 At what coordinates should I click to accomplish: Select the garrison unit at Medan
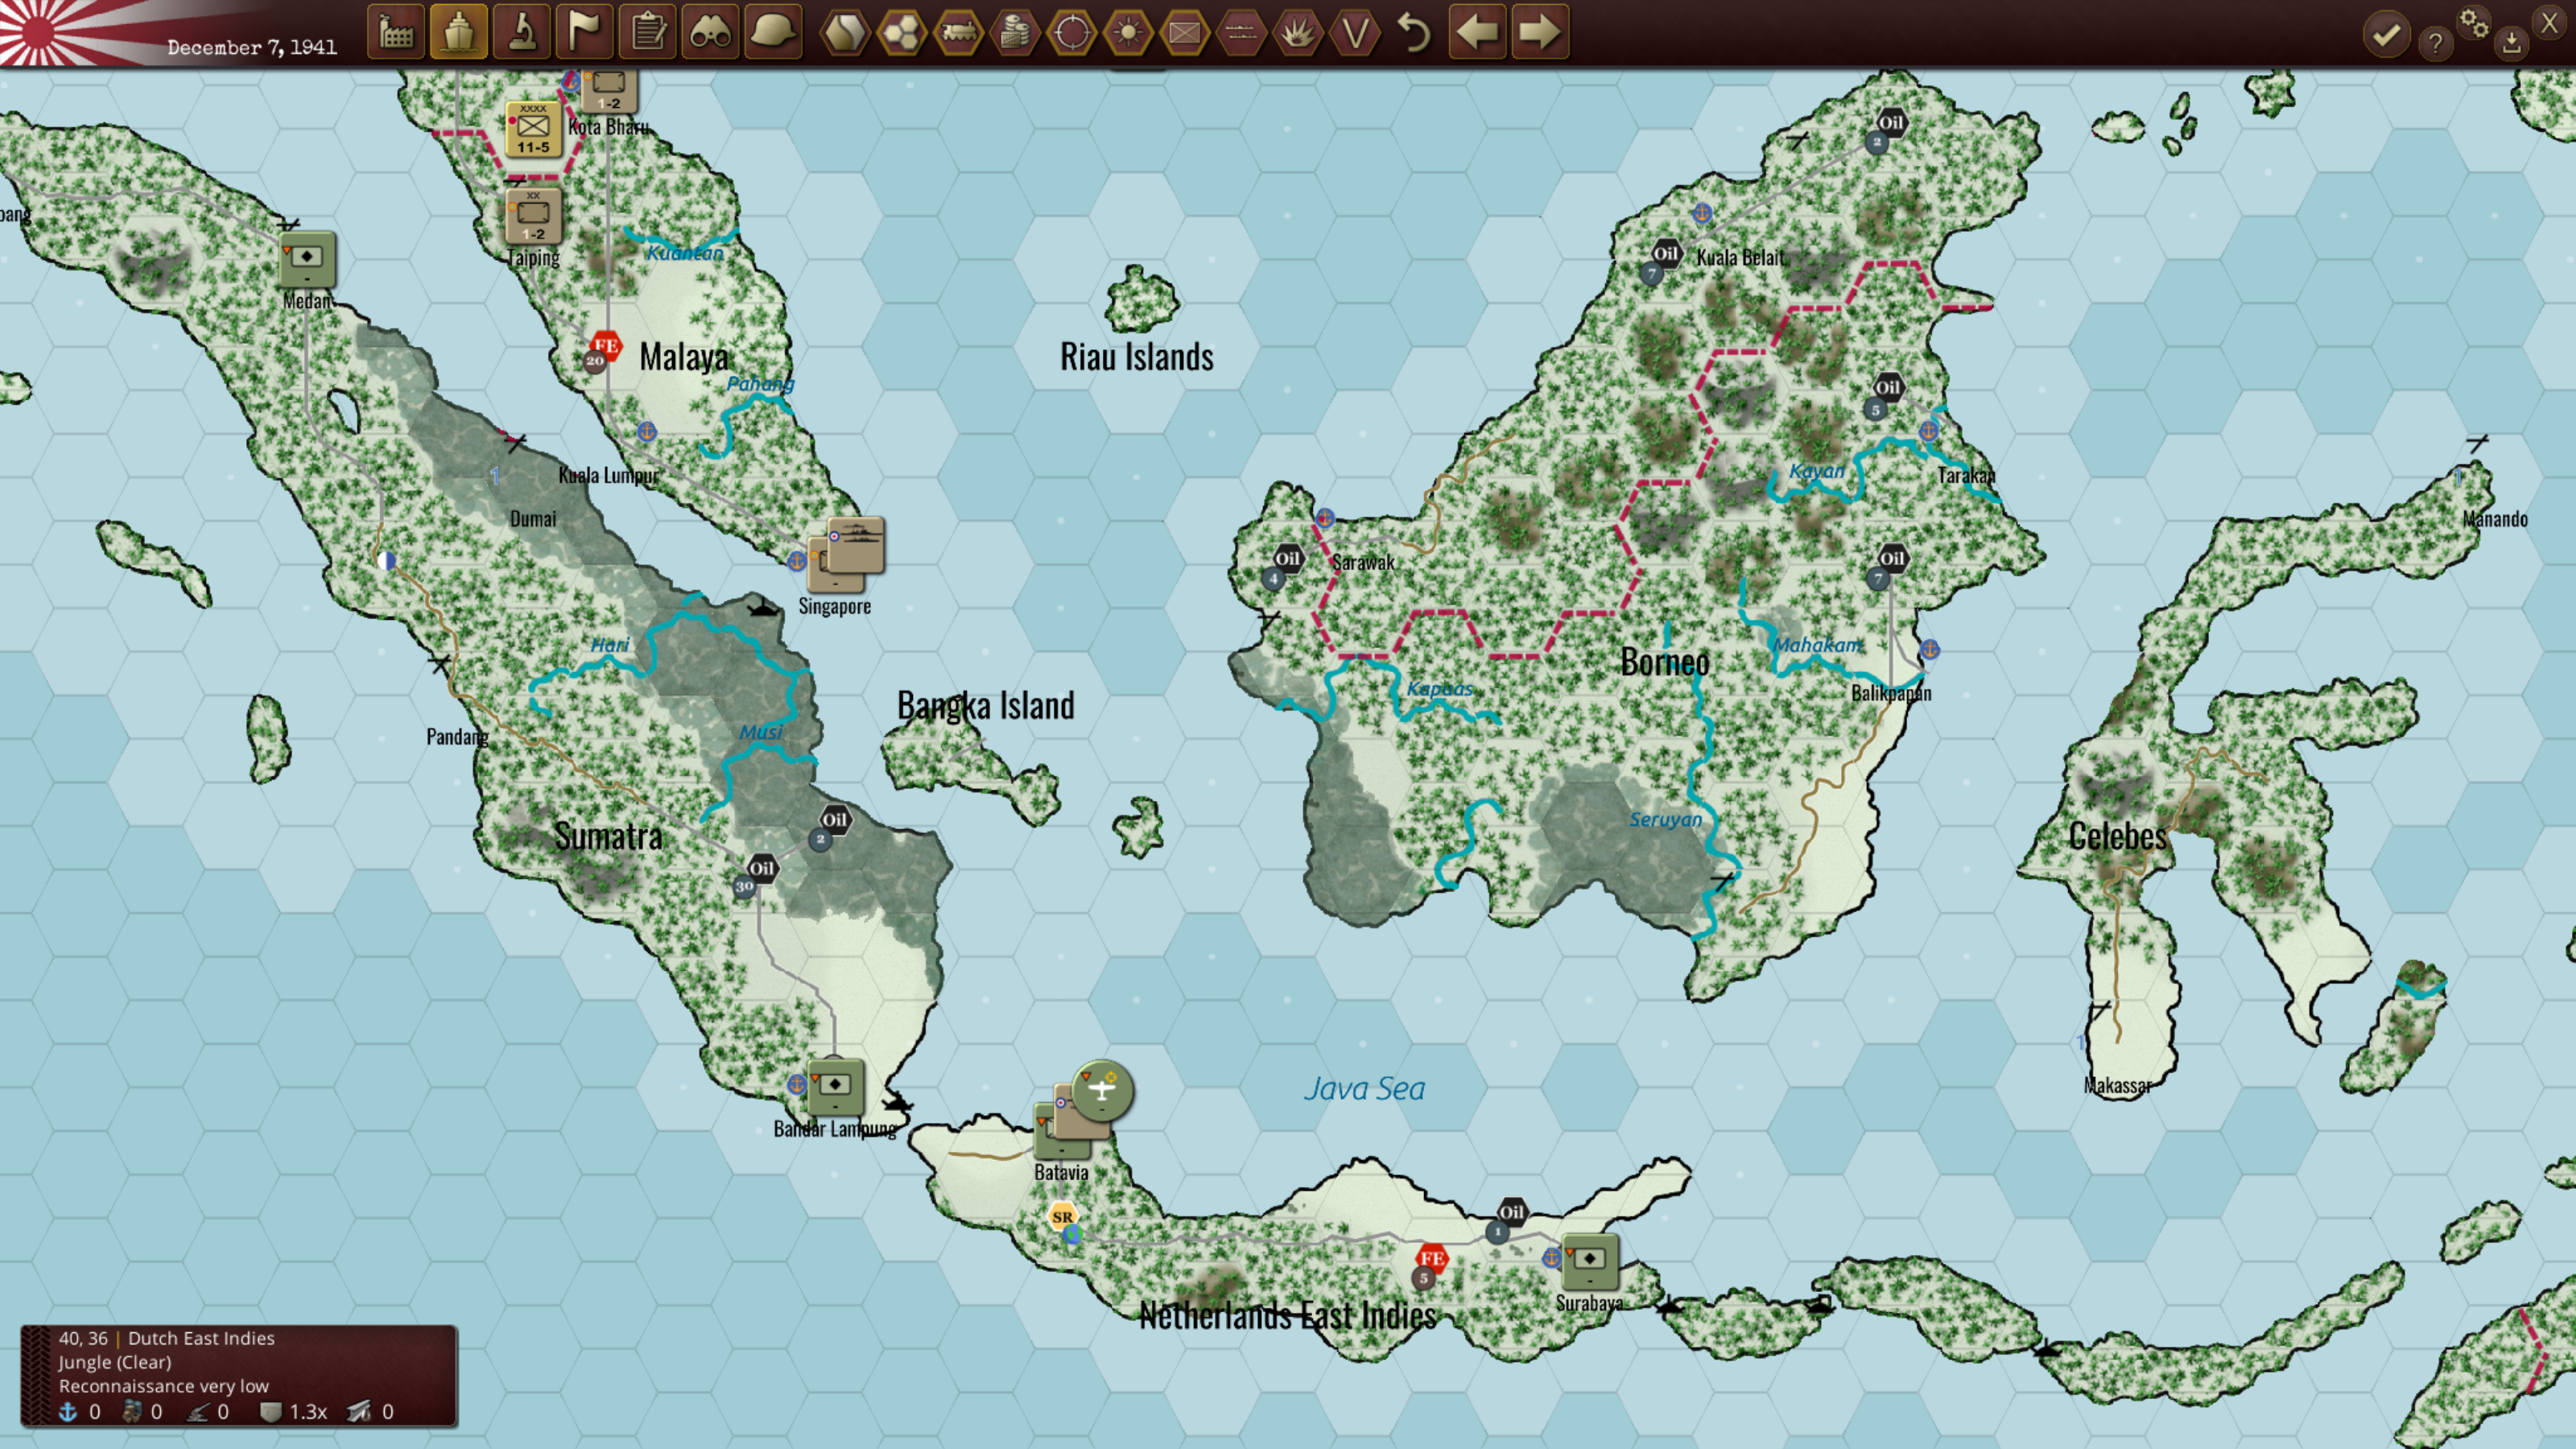[x=307, y=259]
